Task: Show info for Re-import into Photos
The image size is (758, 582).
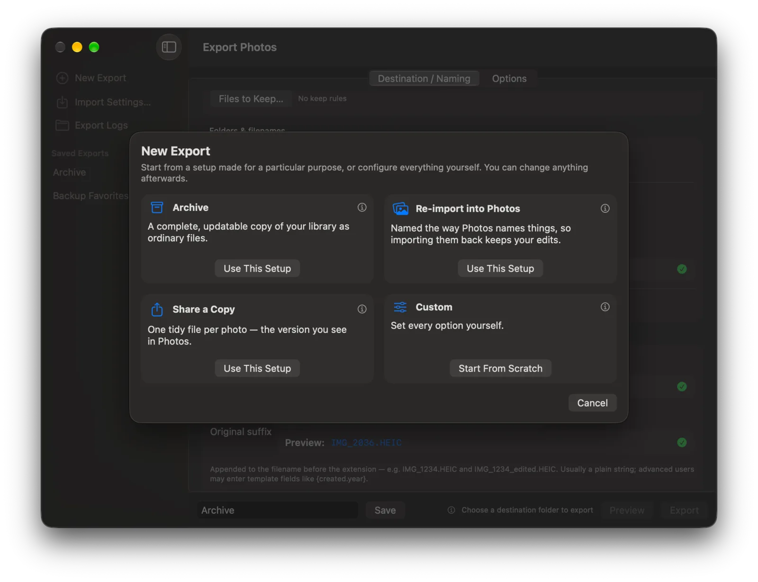Action: point(605,208)
